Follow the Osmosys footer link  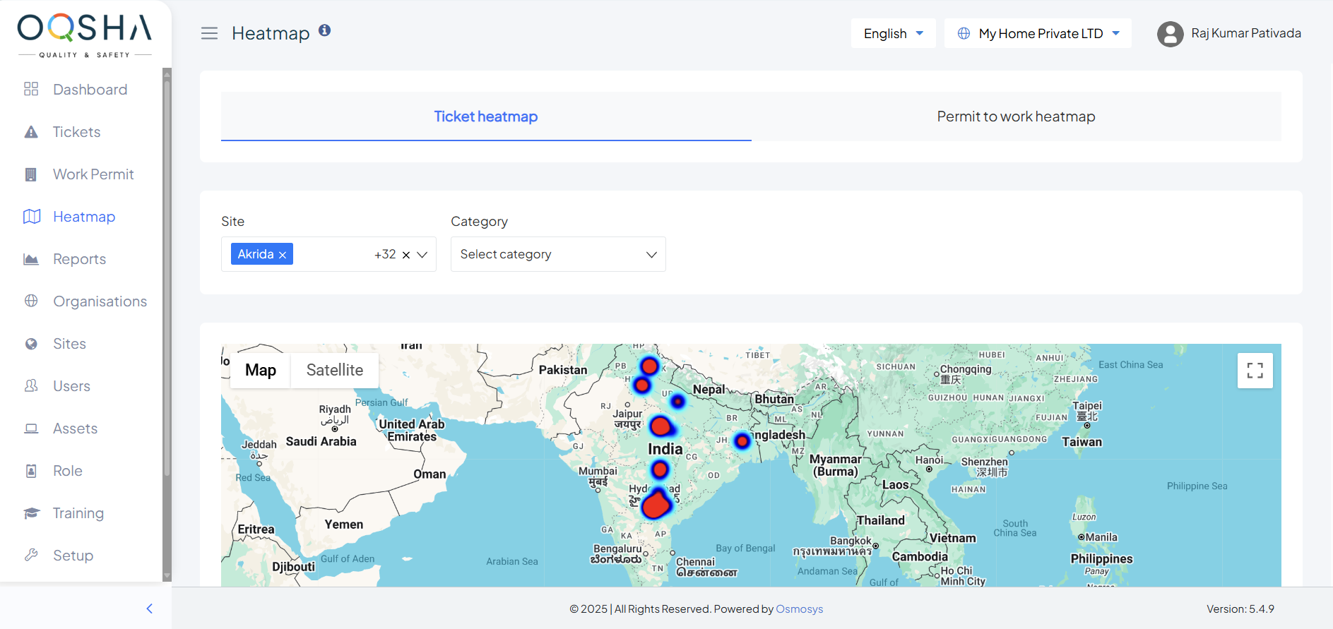click(799, 609)
